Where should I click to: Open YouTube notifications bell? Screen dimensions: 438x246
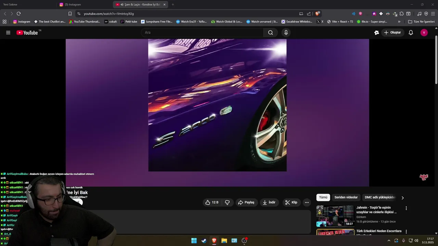[x=411, y=32]
